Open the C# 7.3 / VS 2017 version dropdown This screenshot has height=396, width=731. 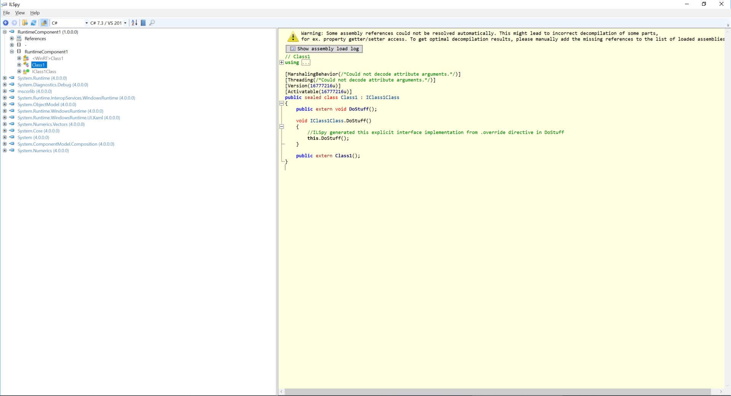coord(124,23)
